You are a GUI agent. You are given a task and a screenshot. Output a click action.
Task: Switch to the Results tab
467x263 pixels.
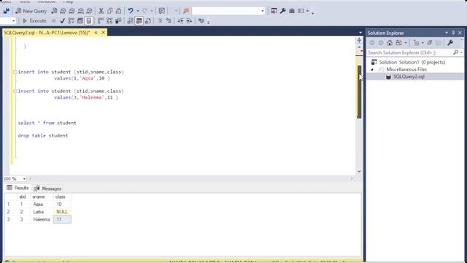point(18,188)
